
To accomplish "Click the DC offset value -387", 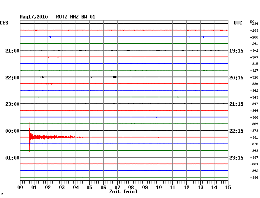I will coord(254,158).
